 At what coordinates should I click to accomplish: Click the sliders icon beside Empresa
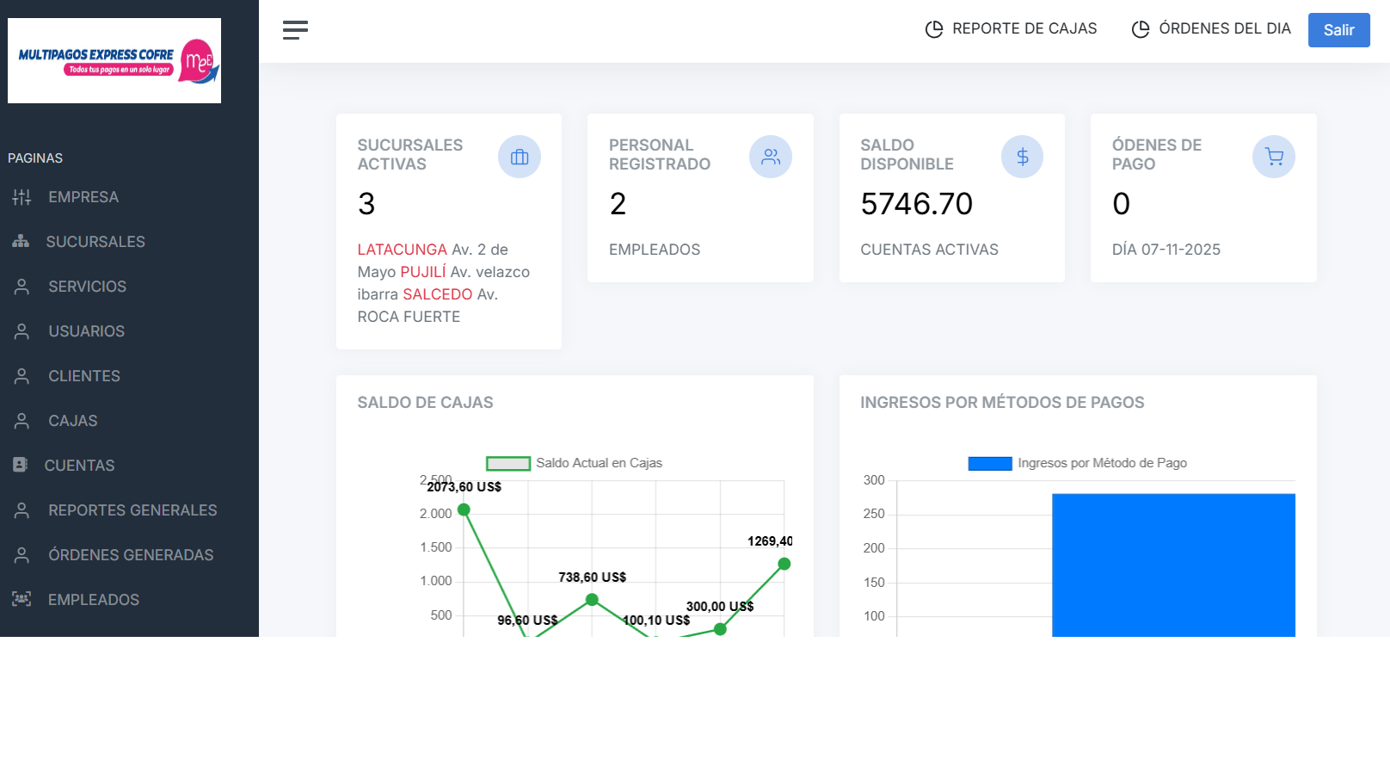22,197
